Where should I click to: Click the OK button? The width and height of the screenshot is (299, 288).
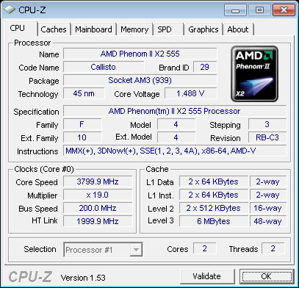pos(267,276)
